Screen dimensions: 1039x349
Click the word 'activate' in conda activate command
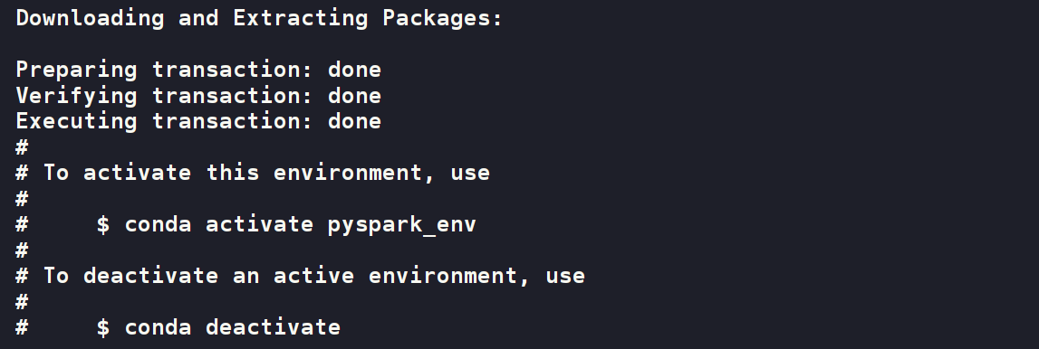click(x=260, y=224)
